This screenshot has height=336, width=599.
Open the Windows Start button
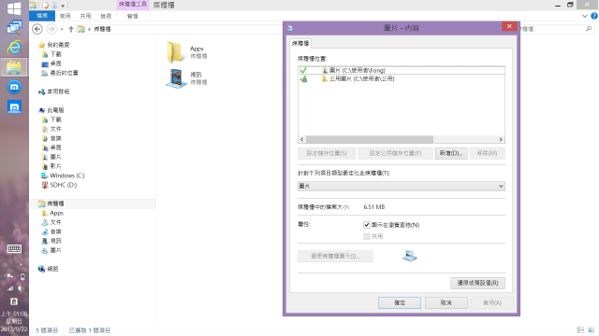pyautogui.click(x=14, y=8)
